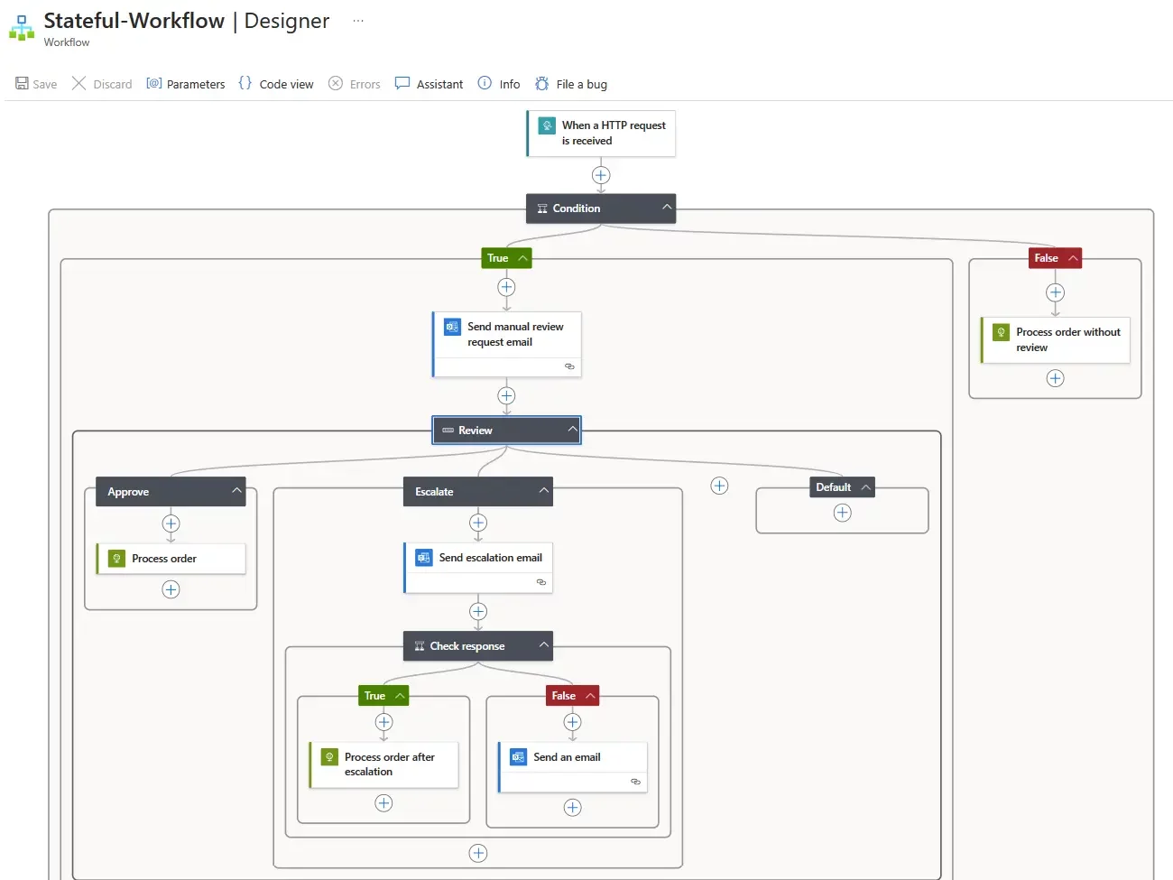Select Process order without review action
This screenshot has height=880, width=1173.
coord(1055,340)
